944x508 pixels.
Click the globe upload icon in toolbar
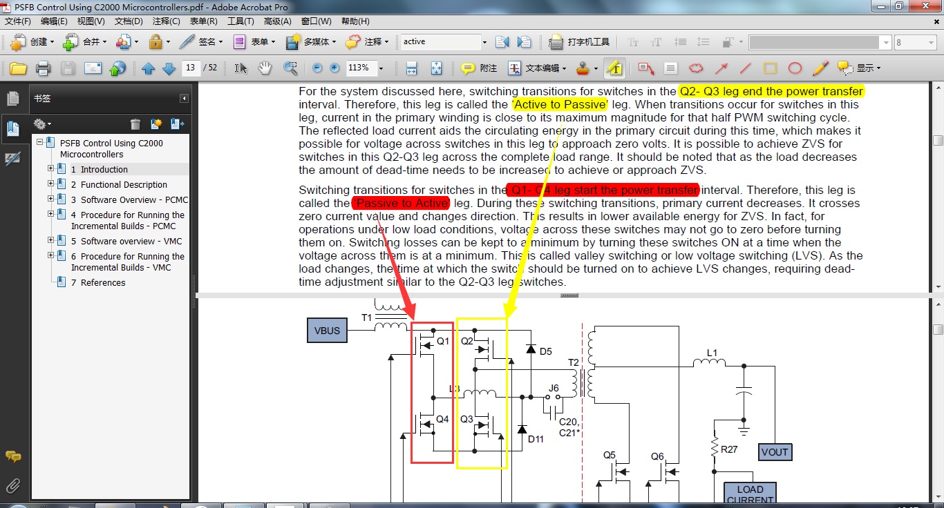click(x=118, y=68)
